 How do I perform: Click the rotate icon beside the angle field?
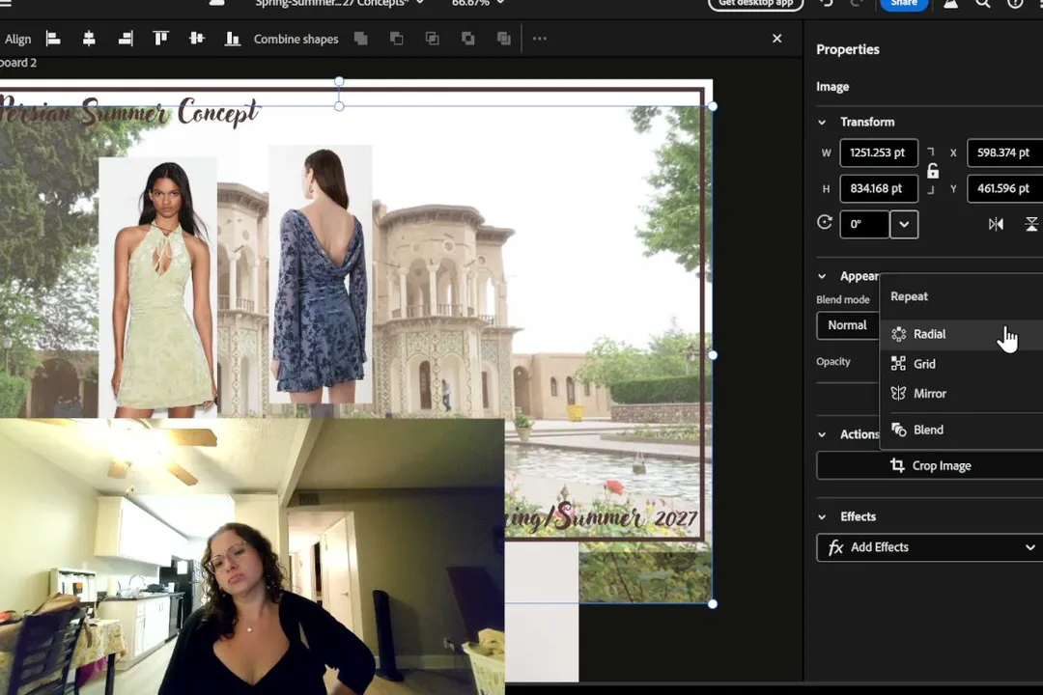825,223
